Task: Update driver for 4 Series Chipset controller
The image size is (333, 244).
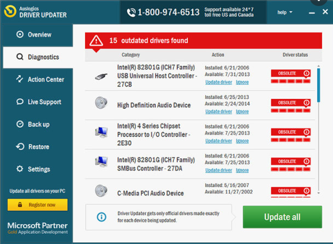Action: (x=218, y=141)
